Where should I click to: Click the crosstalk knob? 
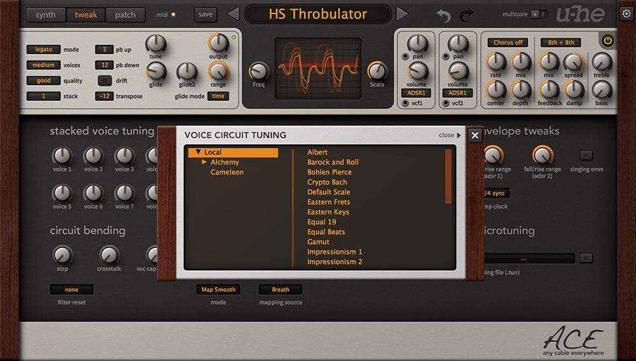109,254
